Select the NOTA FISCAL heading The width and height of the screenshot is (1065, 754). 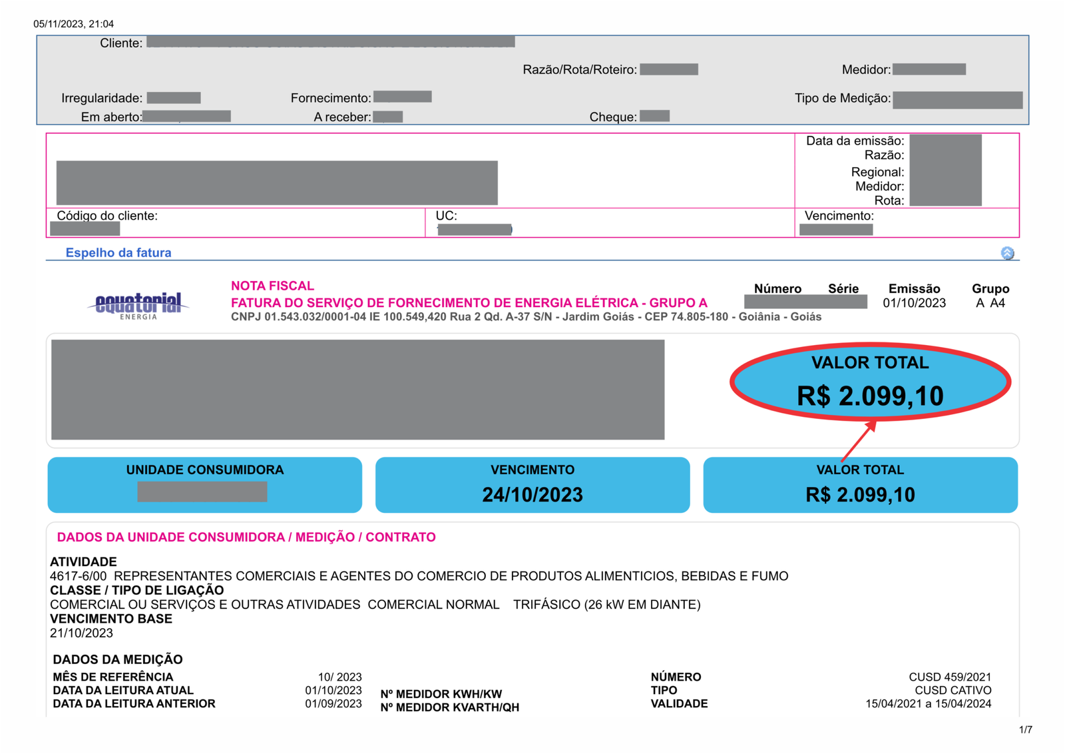coord(272,286)
